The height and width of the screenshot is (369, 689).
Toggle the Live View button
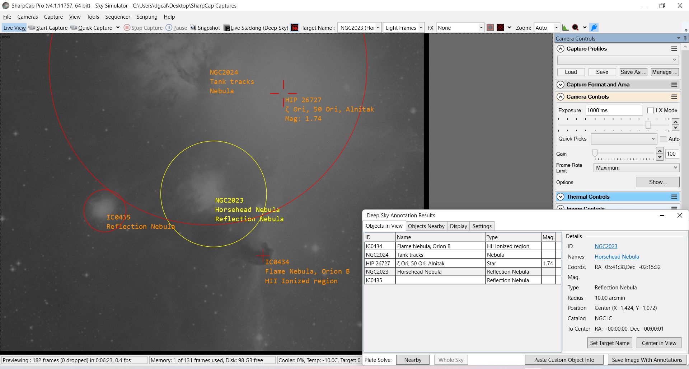[14, 28]
